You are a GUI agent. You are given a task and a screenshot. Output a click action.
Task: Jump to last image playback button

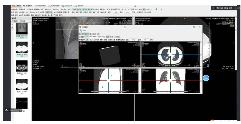(x=128, y=9)
